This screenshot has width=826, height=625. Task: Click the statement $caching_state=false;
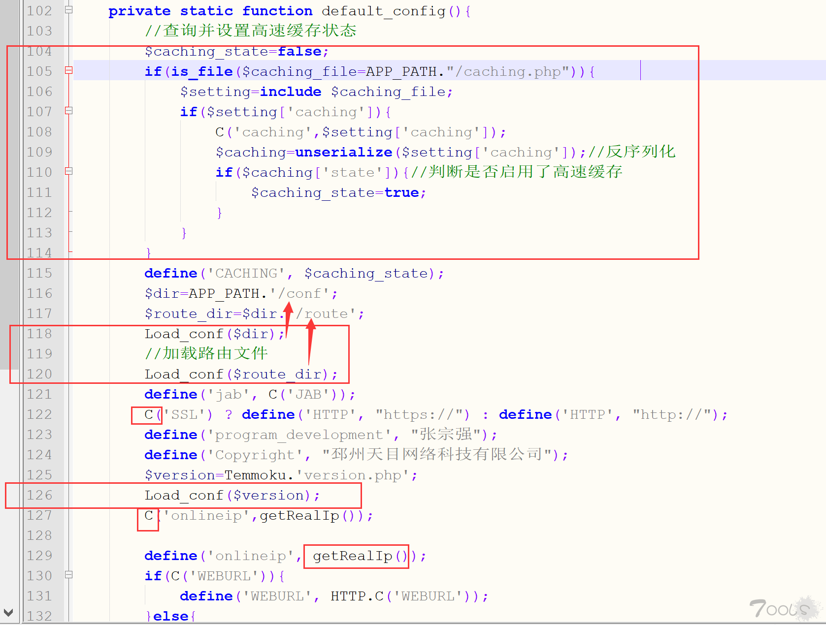[236, 52]
